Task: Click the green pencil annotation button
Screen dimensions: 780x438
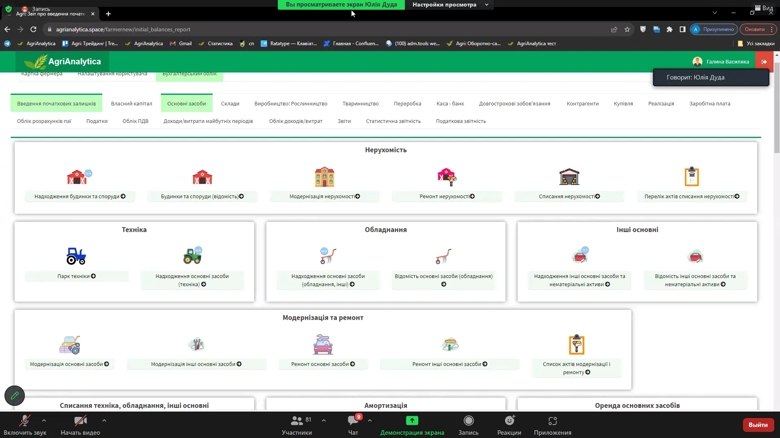Action: [15, 395]
